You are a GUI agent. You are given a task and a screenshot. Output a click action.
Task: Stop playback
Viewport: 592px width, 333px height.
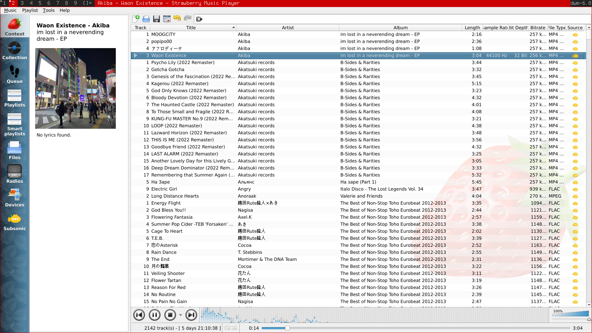pyautogui.click(x=170, y=315)
